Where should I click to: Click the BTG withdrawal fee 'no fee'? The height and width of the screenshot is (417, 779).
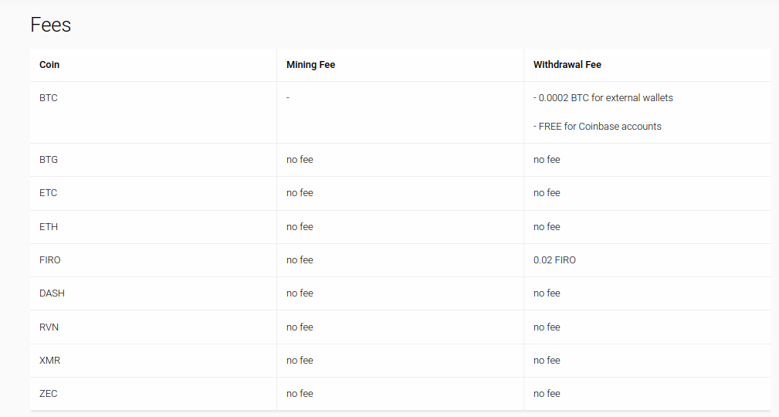(x=547, y=160)
